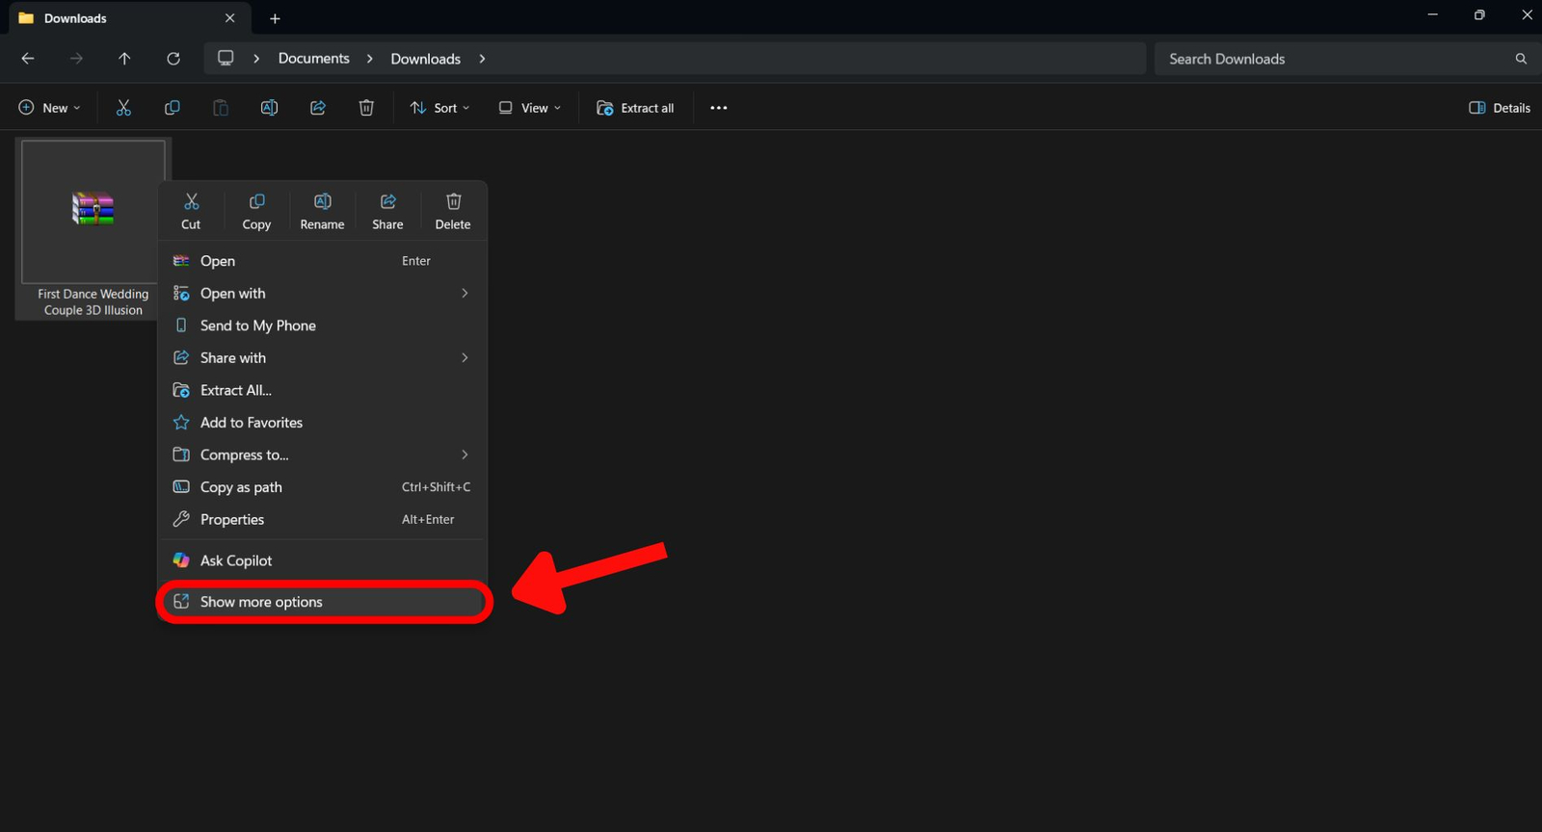
Task: Expand the chevron after Downloads in path
Action: tap(483, 59)
